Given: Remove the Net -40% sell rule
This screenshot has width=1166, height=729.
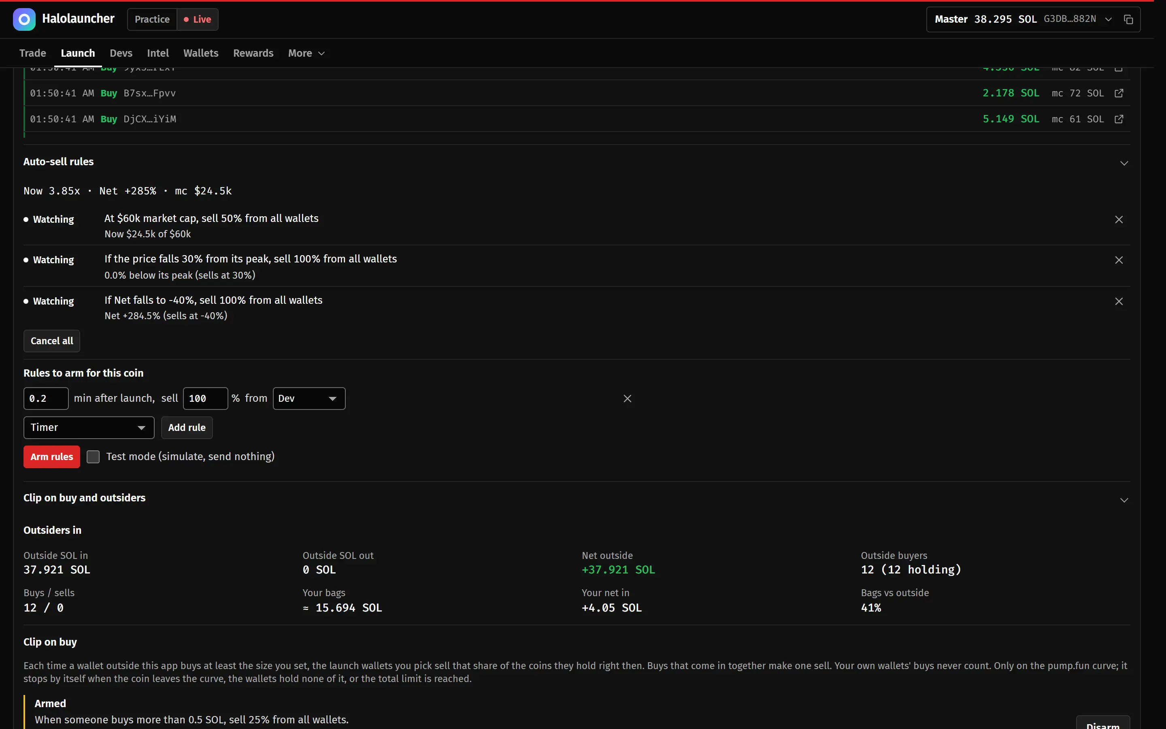Looking at the screenshot, I should (x=1119, y=301).
